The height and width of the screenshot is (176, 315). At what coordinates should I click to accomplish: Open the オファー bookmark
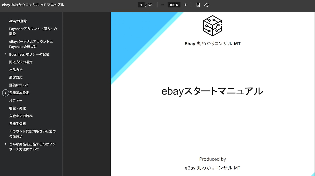click(x=16, y=100)
